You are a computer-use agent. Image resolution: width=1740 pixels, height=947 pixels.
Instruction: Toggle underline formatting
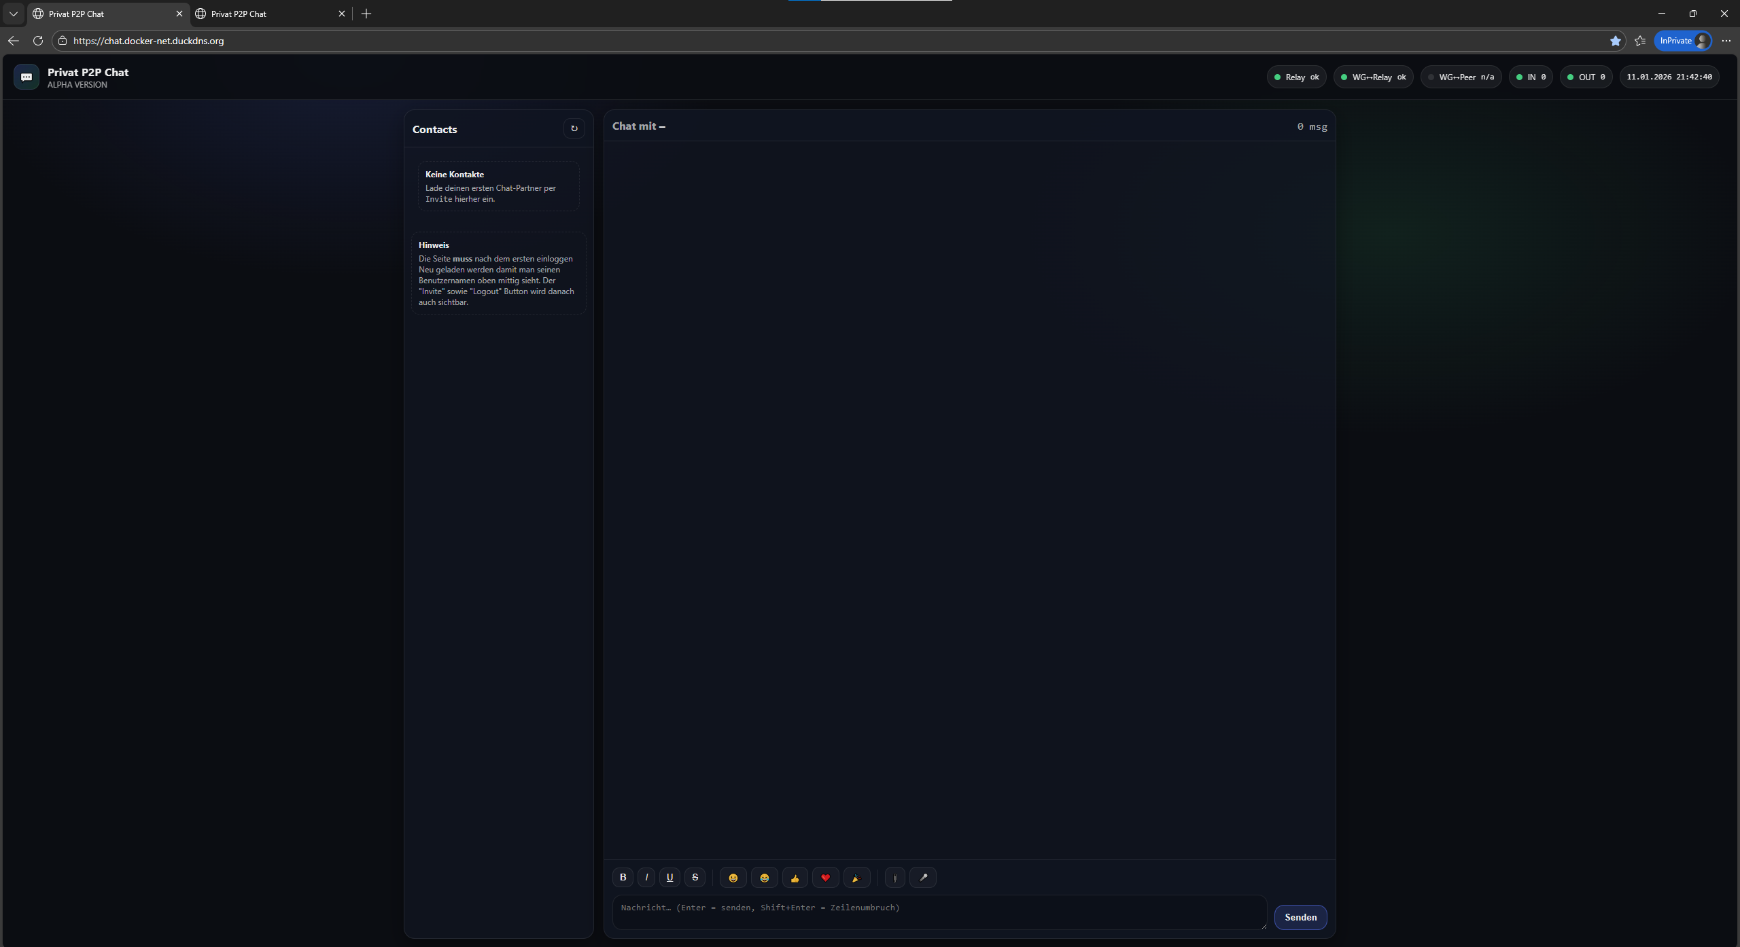click(669, 878)
